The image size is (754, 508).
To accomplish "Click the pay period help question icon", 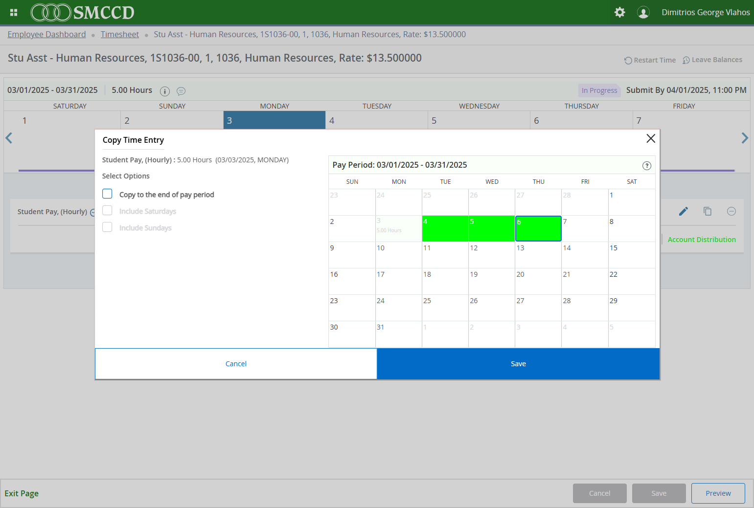I will [x=646, y=166].
